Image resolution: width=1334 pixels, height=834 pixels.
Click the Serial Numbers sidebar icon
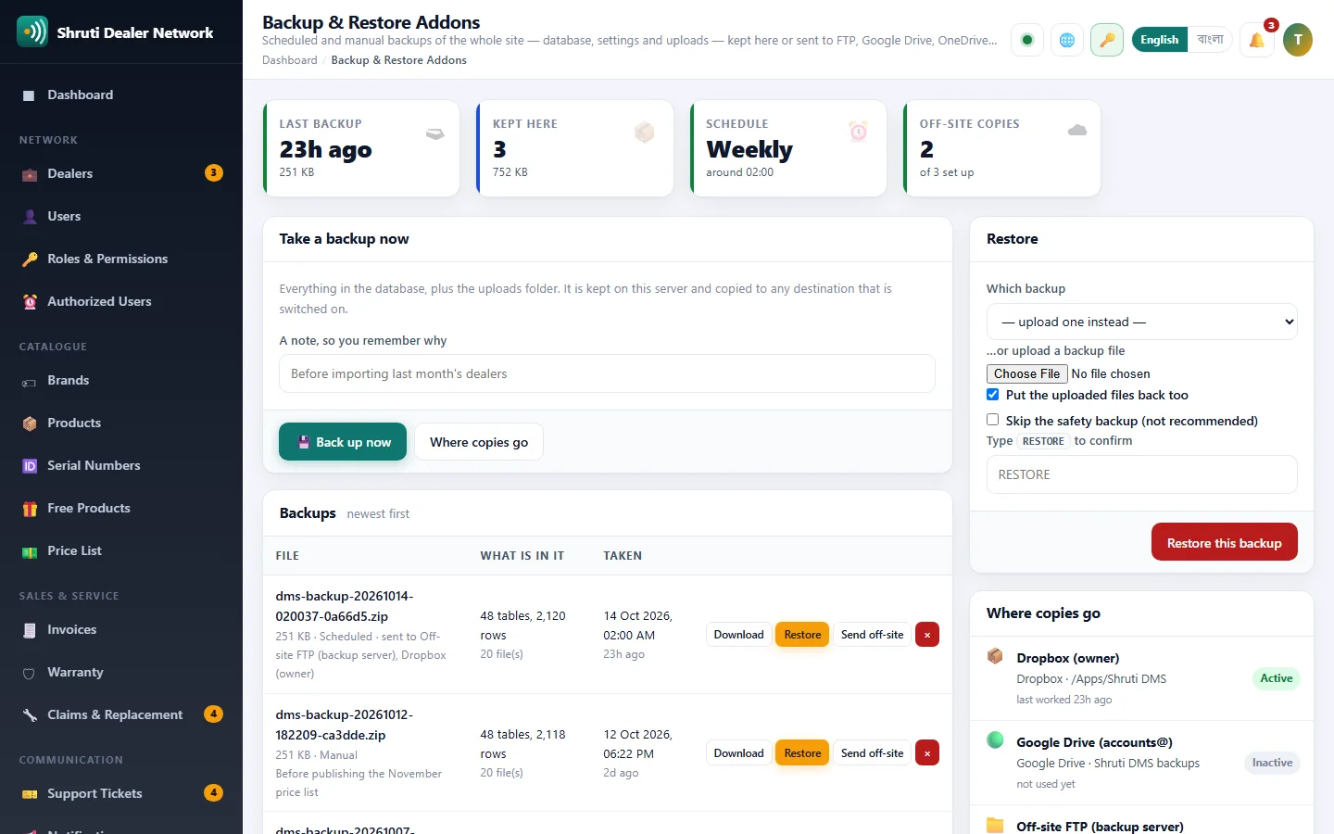30,466
